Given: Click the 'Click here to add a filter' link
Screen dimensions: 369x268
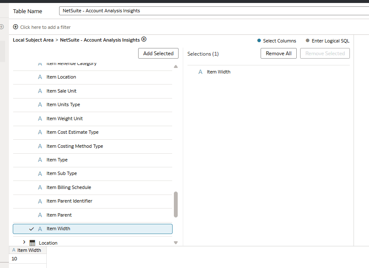Looking at the screenshot, I should point(45,27).
